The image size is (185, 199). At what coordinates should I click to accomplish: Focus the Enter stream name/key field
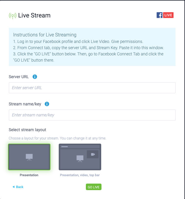click(x=92, y=115)
